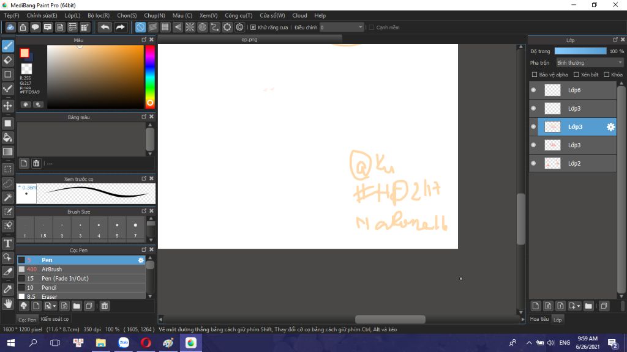Screen dimensions: 627x352
Task: Undock the Màu color panel
Action: pyautogui.click(x=144, y=40)
